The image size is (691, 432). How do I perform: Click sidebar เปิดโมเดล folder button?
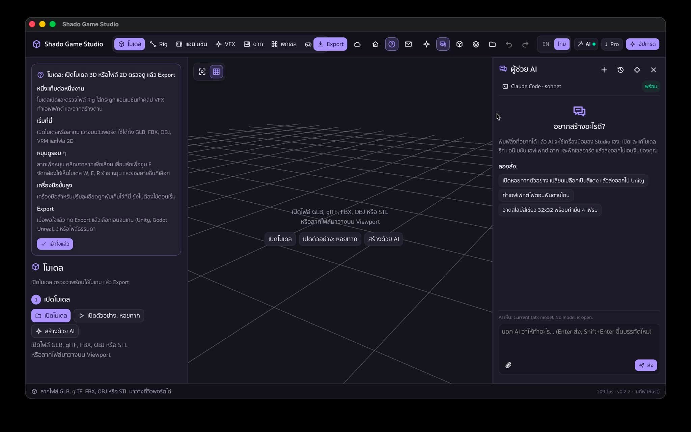[51, 316]
